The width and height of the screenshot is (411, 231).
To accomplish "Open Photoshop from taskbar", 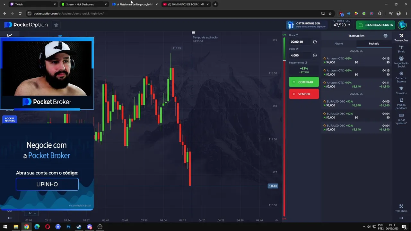I will pos(68,227).
